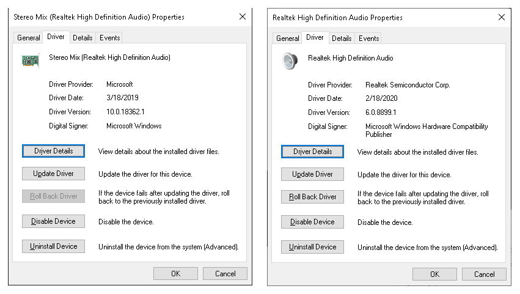Image resolution: width=520 pixels, height=294 pixels.
Task: Open Events tab in Realtek Audio Properties
Action: (x=369, y=39)
